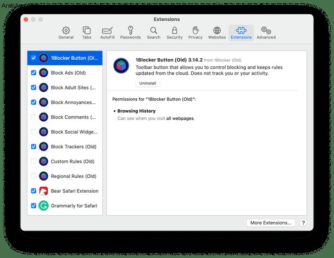Select the Custom Rules (Old) row text
The width and height of the screenshot is (334, 258).
click(73, 161)
